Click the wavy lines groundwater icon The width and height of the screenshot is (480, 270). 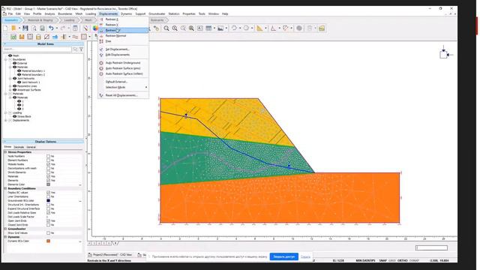75,37
